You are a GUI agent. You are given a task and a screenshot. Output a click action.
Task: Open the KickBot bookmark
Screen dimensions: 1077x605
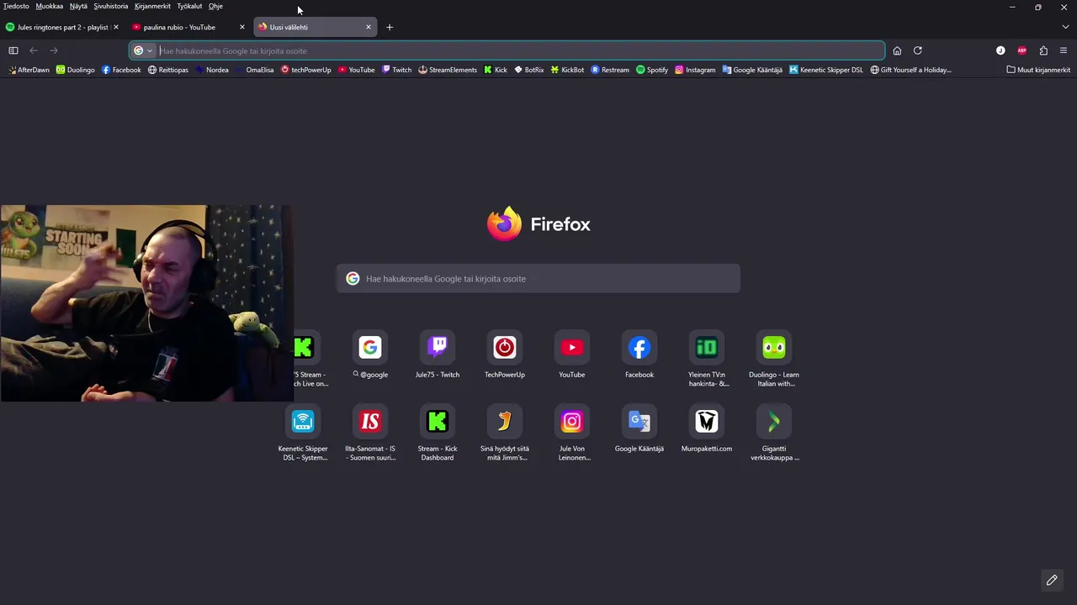tap(567, 70)
